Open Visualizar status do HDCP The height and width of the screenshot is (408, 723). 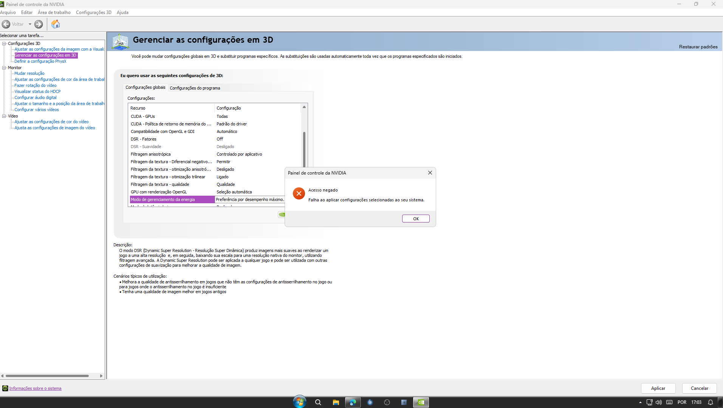[x=37, y=91]
